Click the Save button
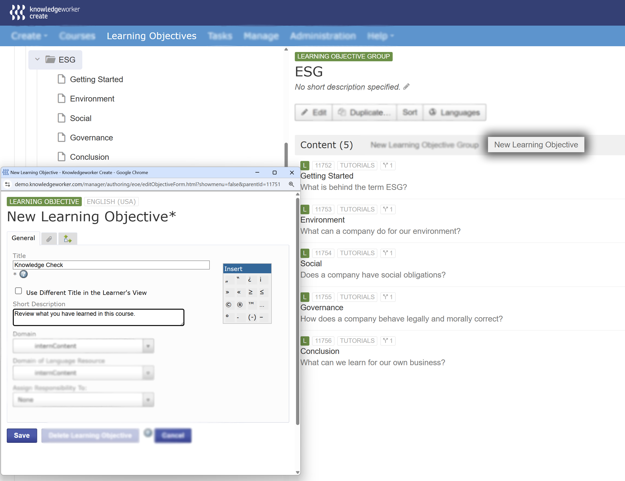 (x=22, y=436)
